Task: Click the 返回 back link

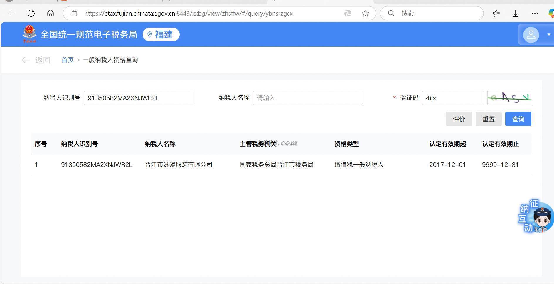Action: point(43,60)
